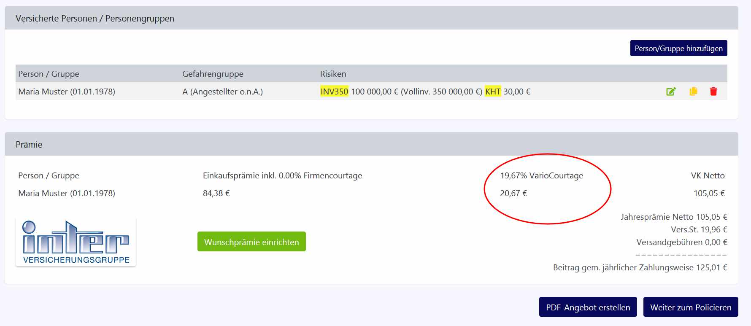This screenshot has height=326, width=751.
Task: Delete Maria Muster using the red trash icon
Action: click(x=713, y=92)
